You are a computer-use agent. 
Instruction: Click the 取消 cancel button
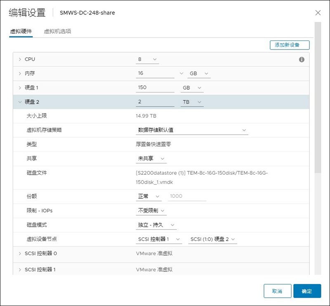[277, 291]
